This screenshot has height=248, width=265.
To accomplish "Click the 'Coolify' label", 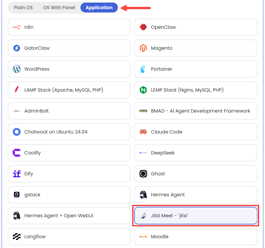I will pyautogui.click(x=32, y=153).
